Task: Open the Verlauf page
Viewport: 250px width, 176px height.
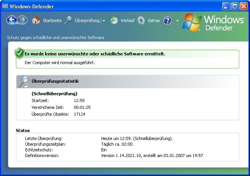Action: (x=127, y=20)
